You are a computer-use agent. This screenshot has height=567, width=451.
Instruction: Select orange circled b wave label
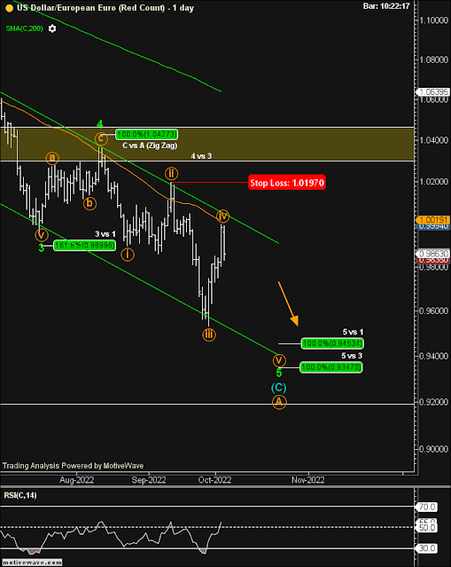point(89,204)
